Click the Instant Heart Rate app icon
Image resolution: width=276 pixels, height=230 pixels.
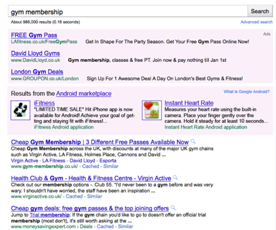pos(152,110)
